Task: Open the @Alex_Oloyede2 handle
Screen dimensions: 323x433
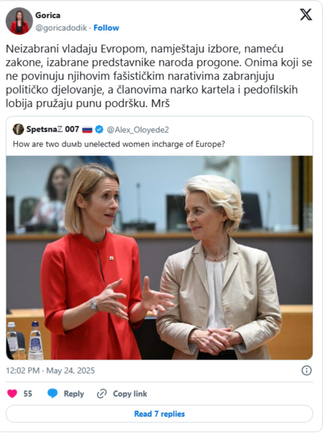Action: coord(138,129)
